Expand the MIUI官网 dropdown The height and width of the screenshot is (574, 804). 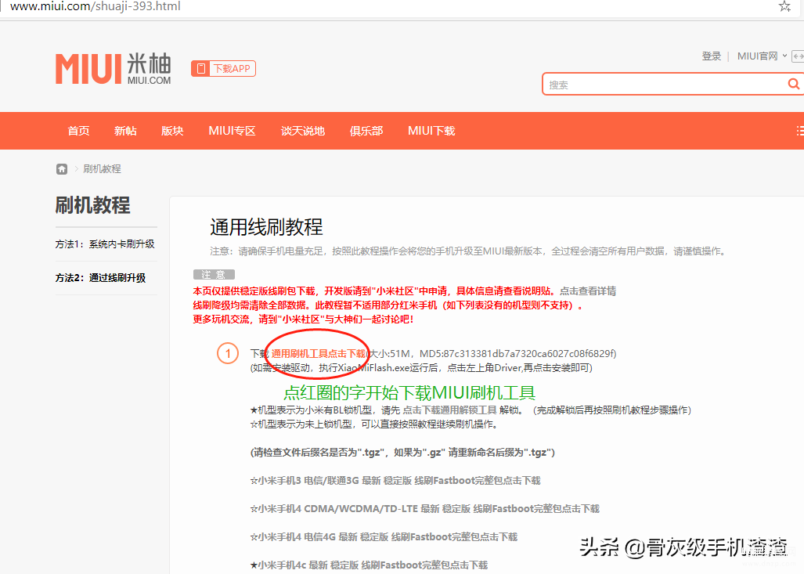click(762, 56)
